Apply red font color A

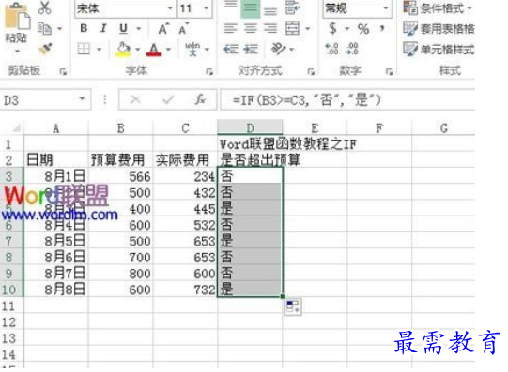[x=154, y=50]
